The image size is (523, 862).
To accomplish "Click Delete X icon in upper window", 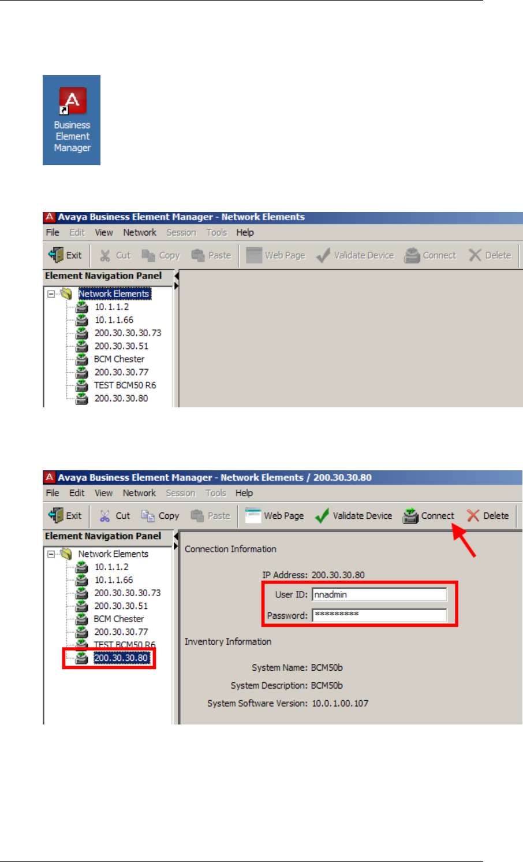I will click(x=475, y=255).
